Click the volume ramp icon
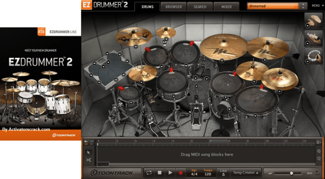 click(x=269, y=173)
